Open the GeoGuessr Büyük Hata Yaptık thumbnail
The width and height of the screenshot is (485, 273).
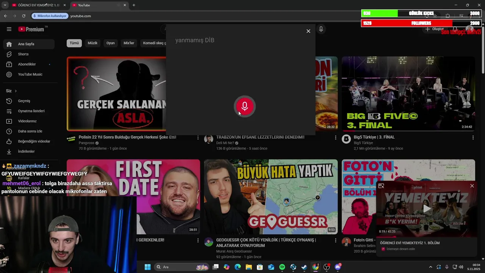271,197
